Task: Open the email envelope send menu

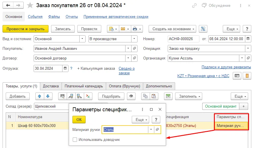Action: [x=125, y=29]
